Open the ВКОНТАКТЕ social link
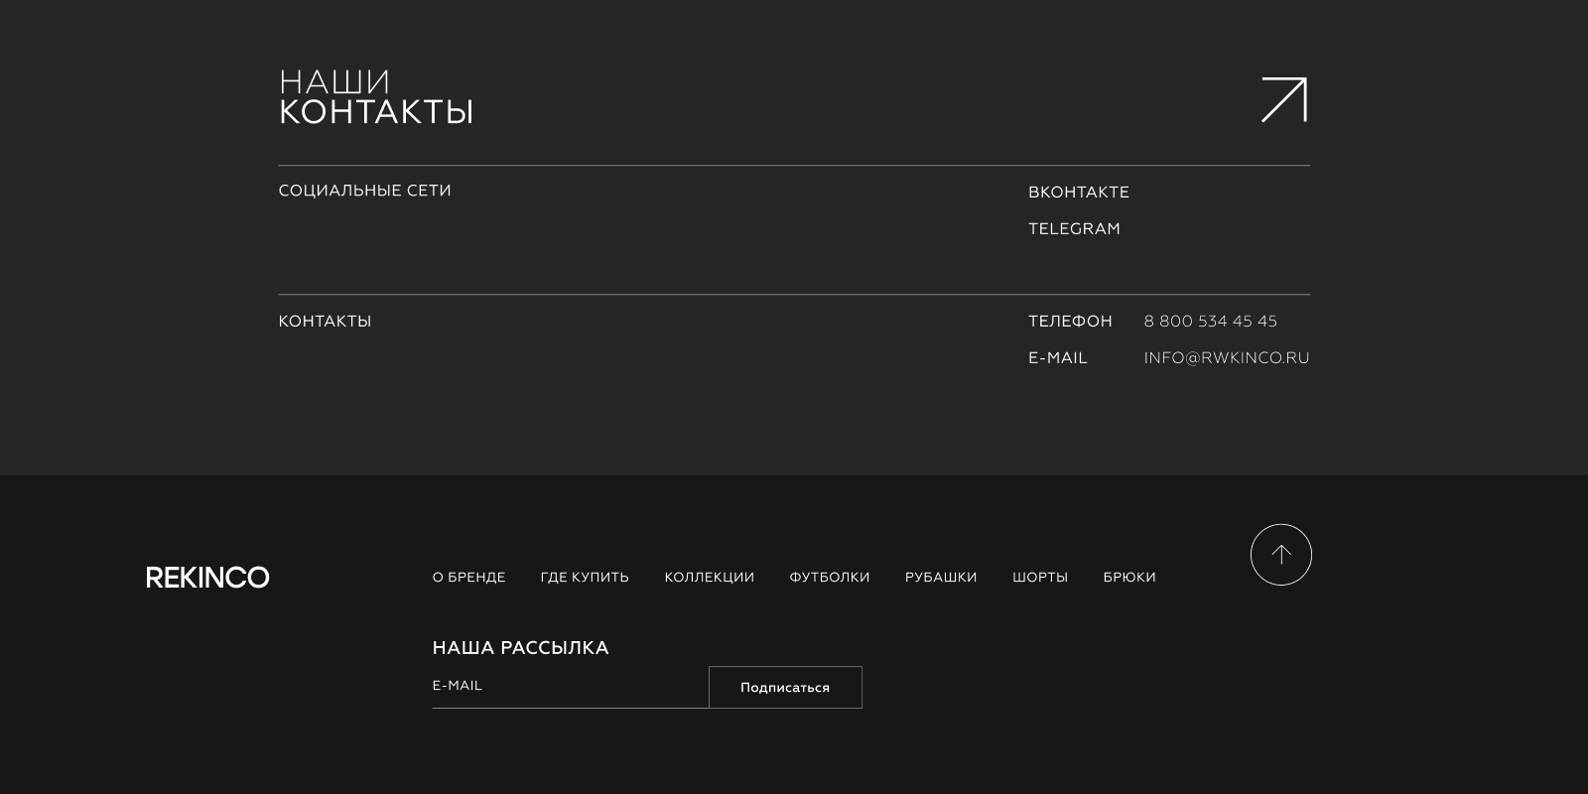Image resolution: width=1588 pixels, height=794 pixels. pos(1078,193)
